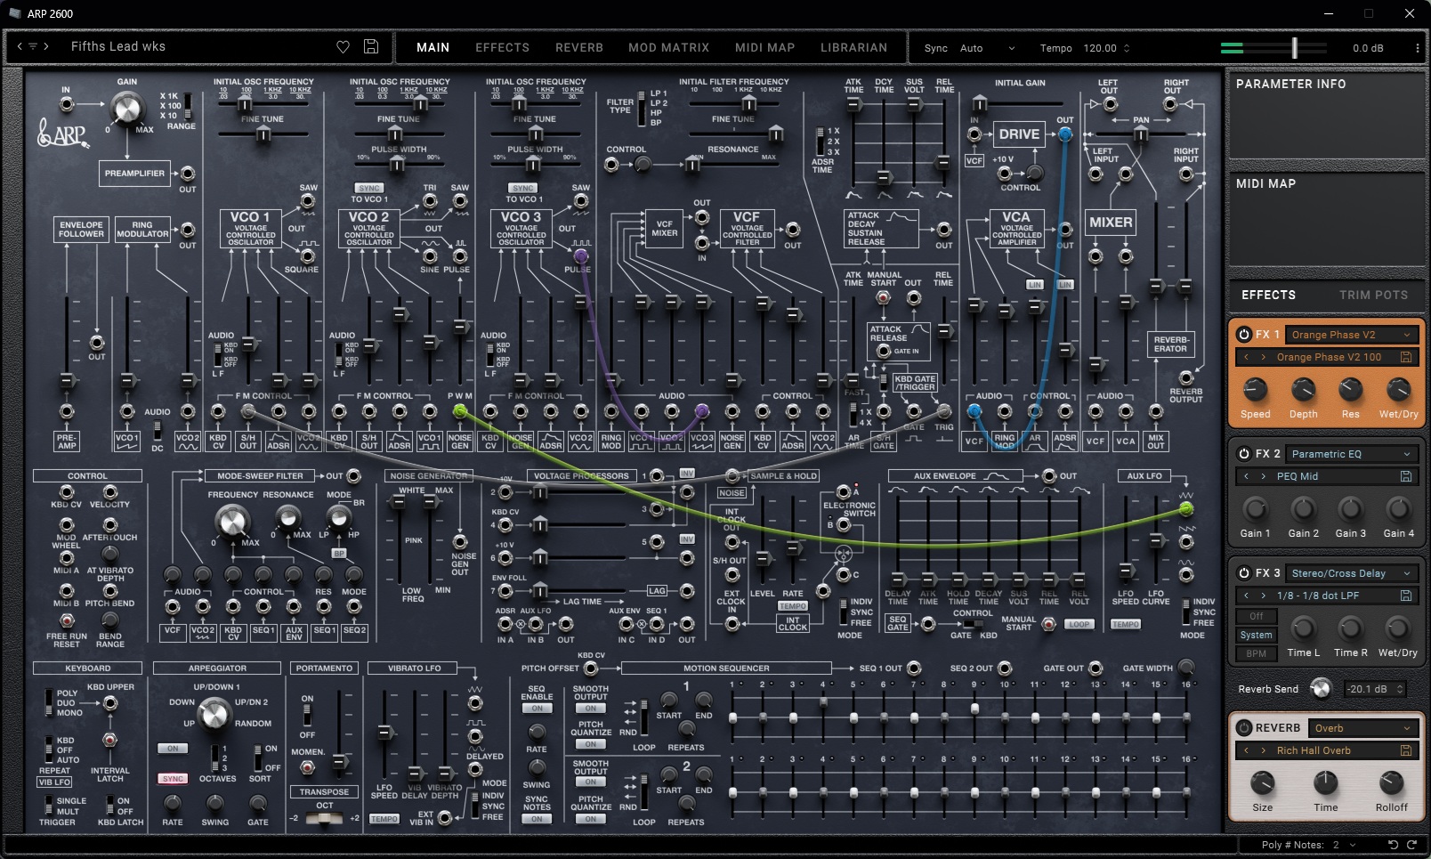Screen dimensions: 1431x859
Task: Click the undo arrow in status bar
Action: [x=1393, y=845]
